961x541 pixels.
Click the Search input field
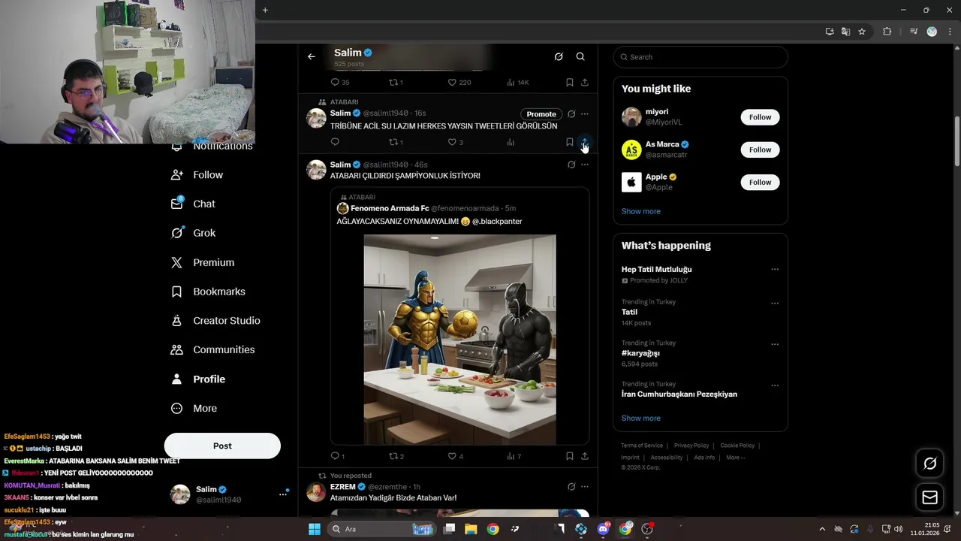pos(700,57)
